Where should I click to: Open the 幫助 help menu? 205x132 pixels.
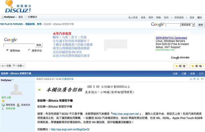point(200,17)
